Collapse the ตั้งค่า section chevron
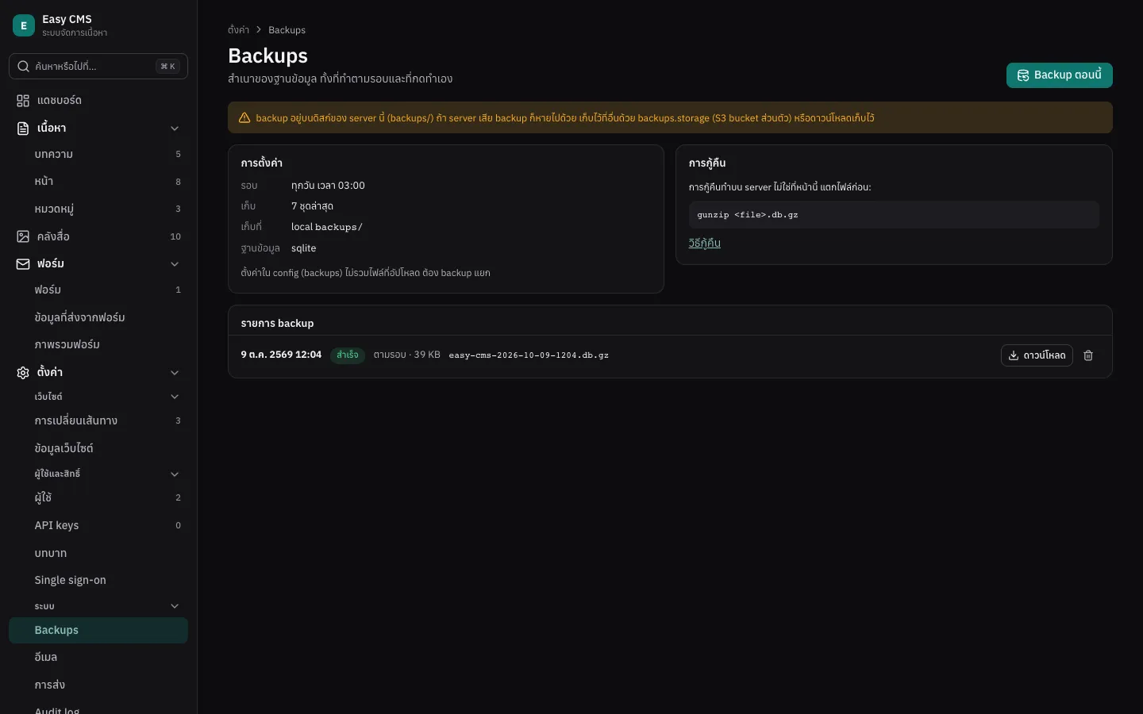The height and width of the screenshot is (714, 1143). pyautogui.click(x=175, y=372)
